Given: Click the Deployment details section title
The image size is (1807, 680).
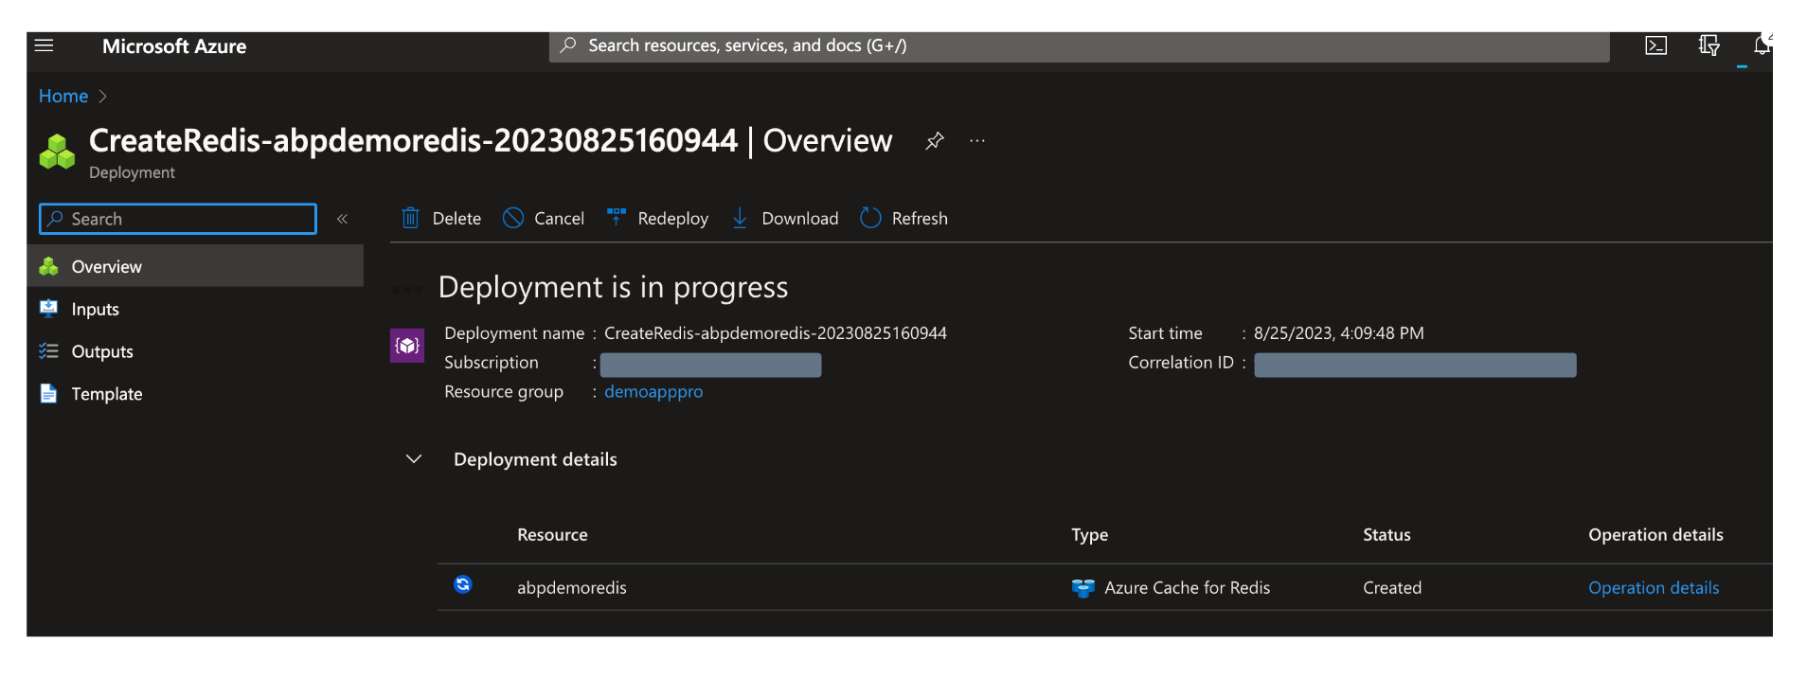Looking at the screenshot, I should 535,459.
